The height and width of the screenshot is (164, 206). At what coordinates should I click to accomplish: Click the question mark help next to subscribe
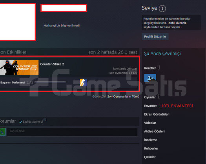[x=45, y=119]
